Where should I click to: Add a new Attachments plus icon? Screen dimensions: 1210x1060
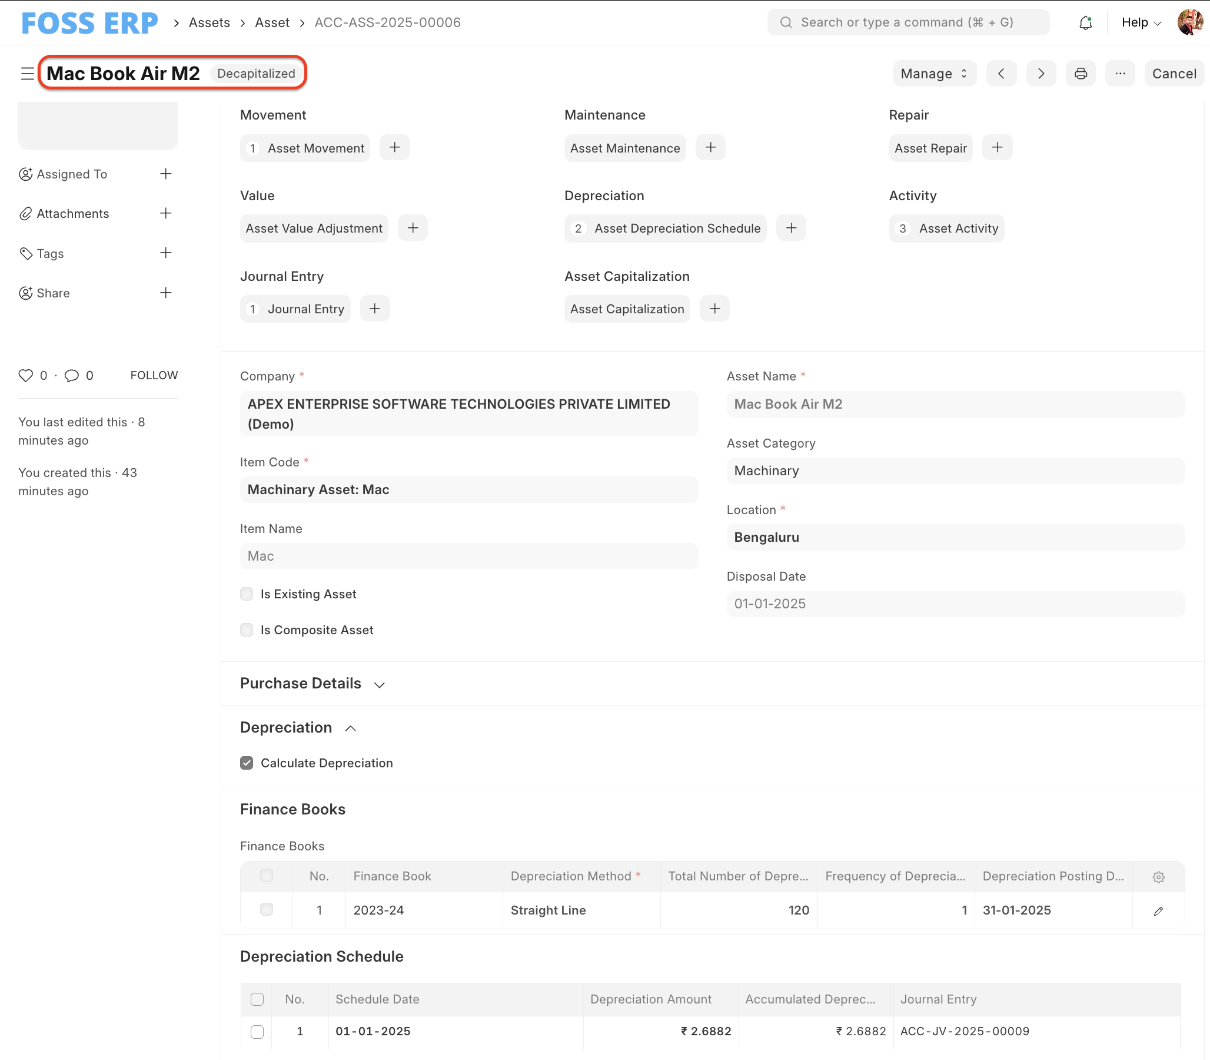point(166,214)
